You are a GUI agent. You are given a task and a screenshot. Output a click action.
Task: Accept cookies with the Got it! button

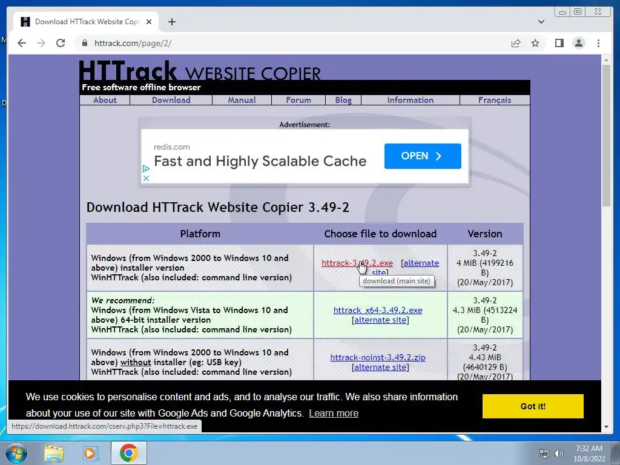click(533, 406)
